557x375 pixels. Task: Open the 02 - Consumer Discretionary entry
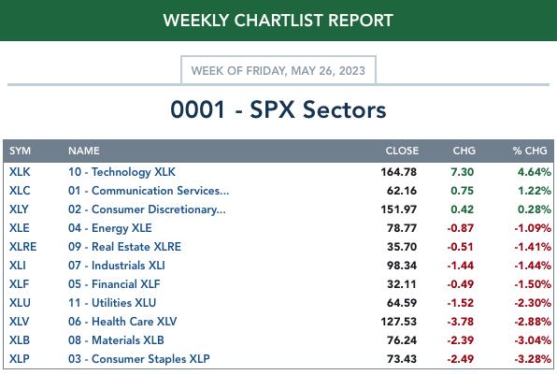pyautogui.click(x=147, y=209)
